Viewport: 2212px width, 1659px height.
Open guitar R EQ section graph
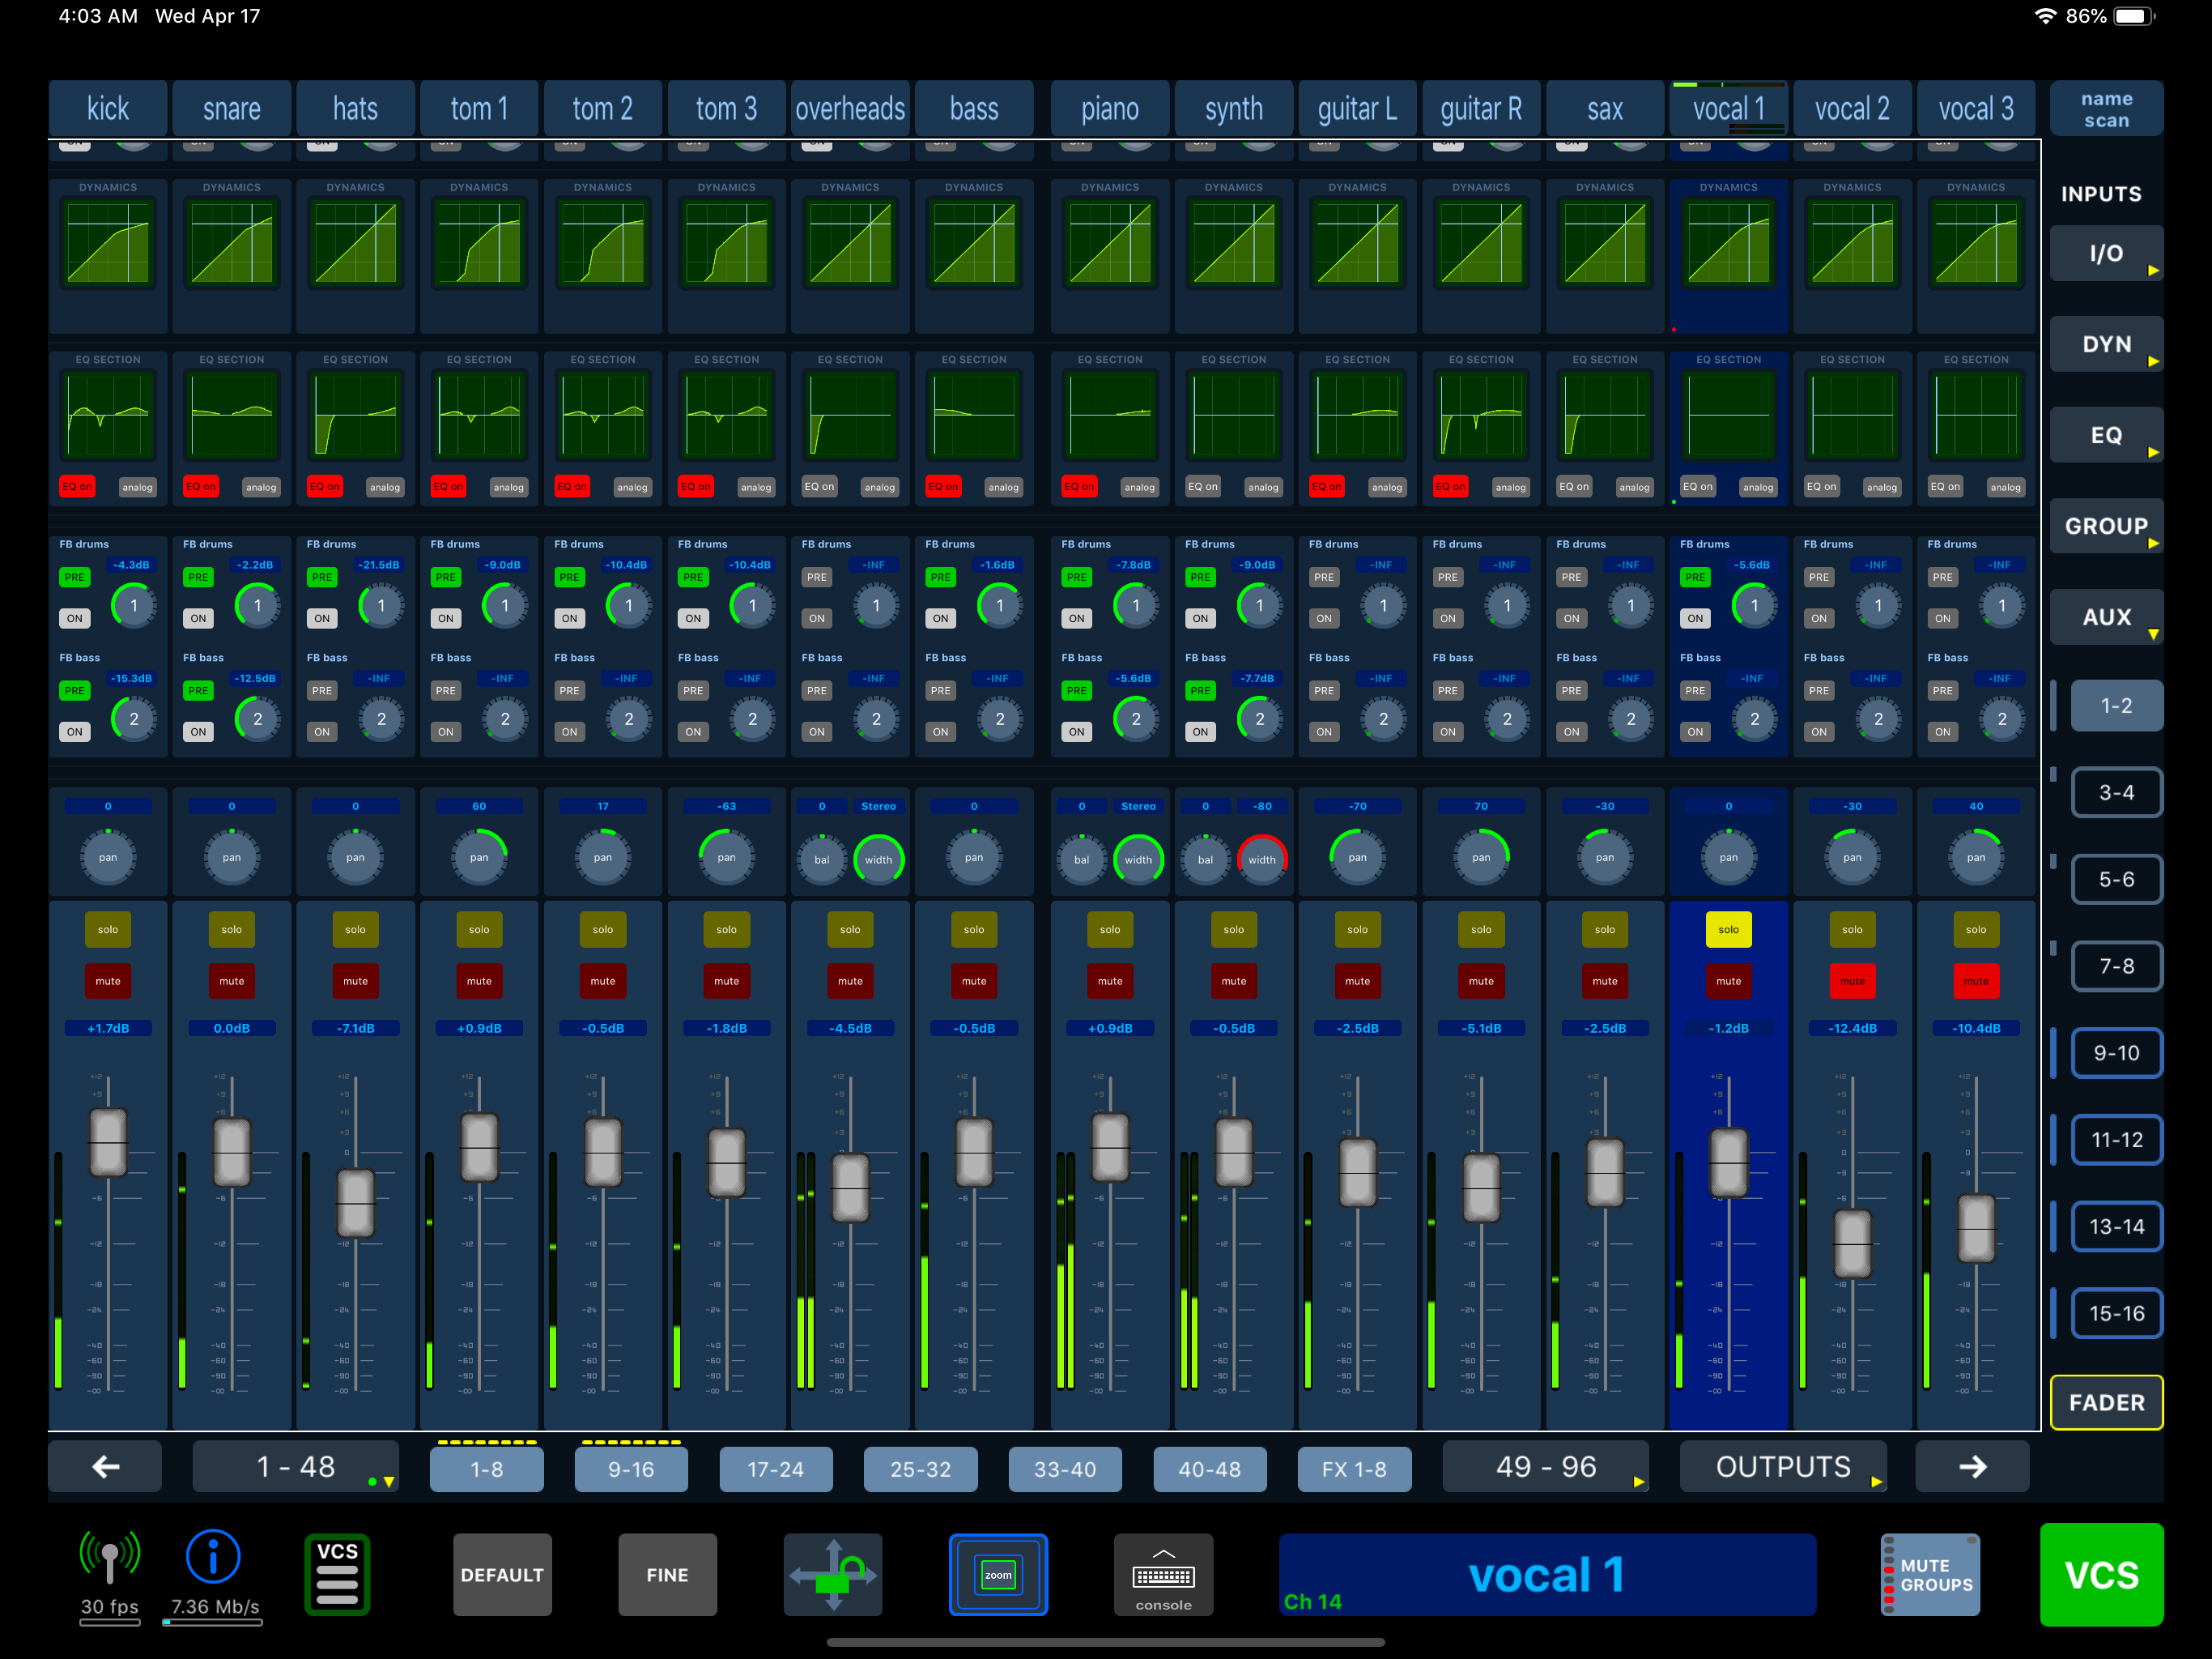[x=1481, y=416]
